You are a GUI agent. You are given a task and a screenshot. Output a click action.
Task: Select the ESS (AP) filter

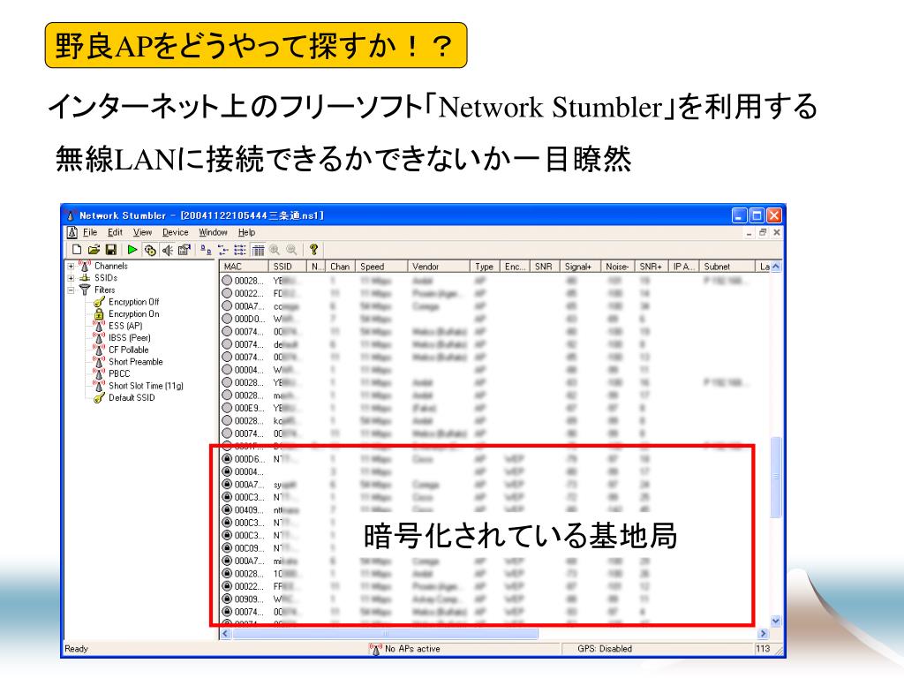[125, 326]
